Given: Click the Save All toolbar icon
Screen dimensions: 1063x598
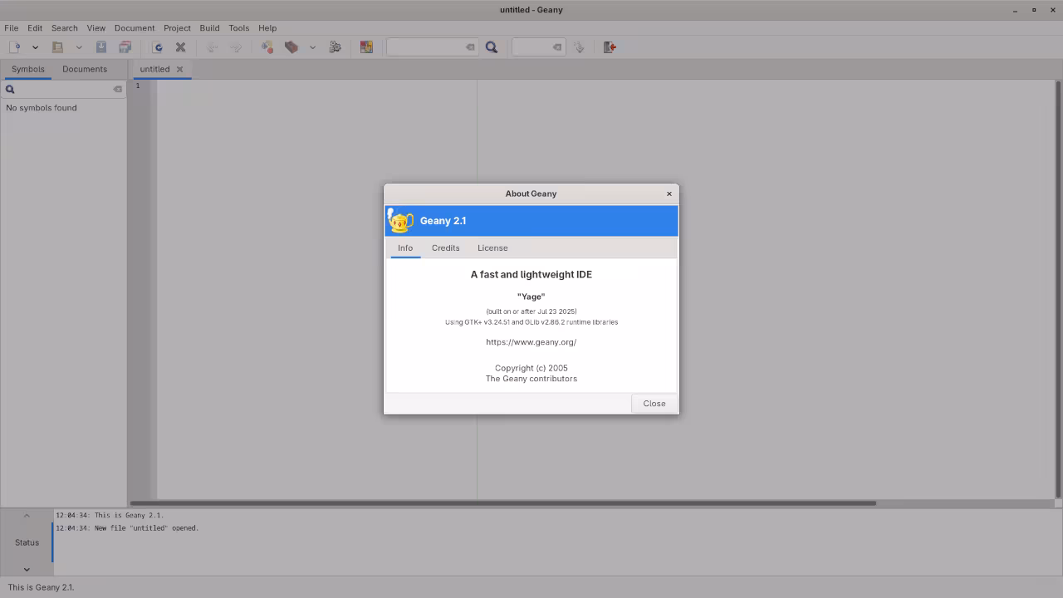Looking at the screenshot, I should (125, 47).
